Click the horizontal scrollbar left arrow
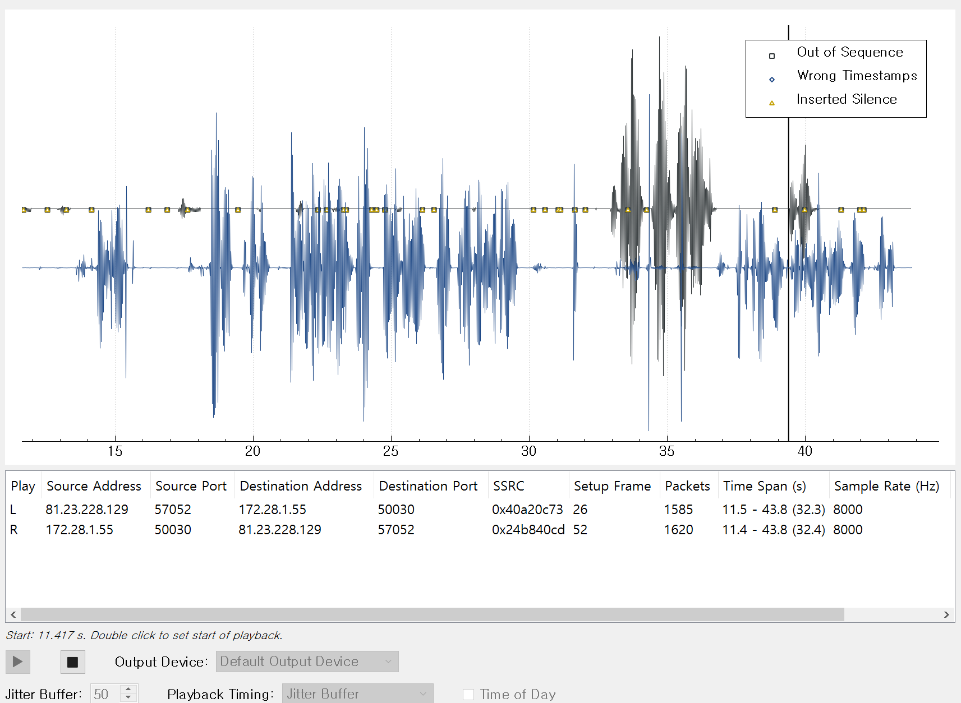This screenshot has width=961, height=703. (x=13, y=614)
